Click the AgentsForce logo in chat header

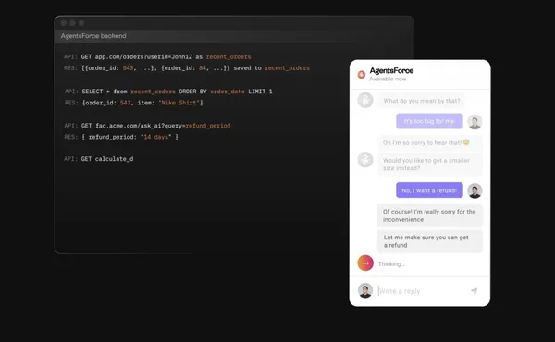point(362,74)
